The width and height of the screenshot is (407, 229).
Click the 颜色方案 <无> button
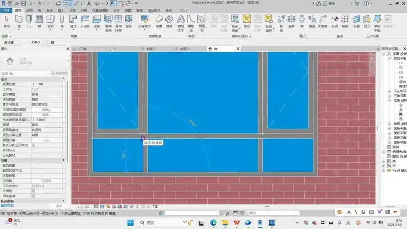(47, 140)
